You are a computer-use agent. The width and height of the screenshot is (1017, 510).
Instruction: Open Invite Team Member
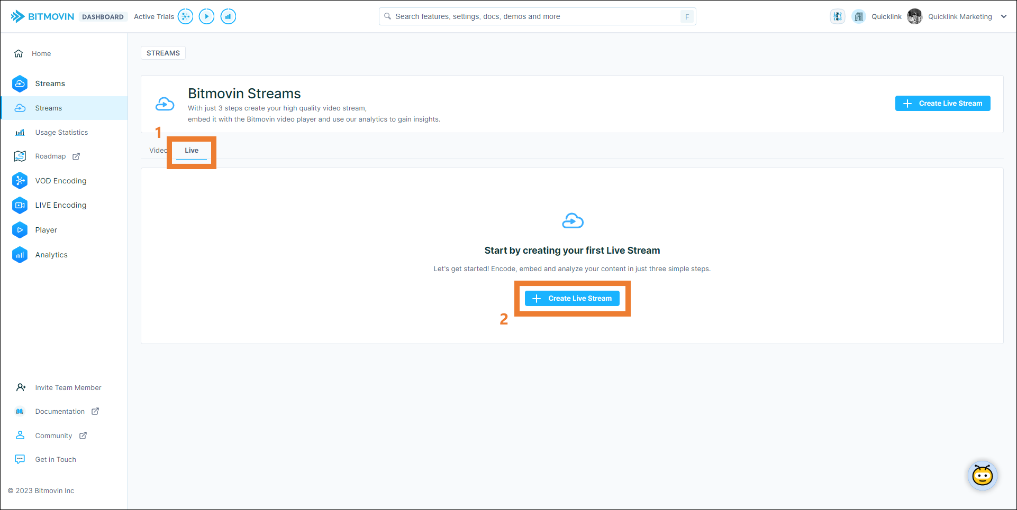click(x=68, y=387)
